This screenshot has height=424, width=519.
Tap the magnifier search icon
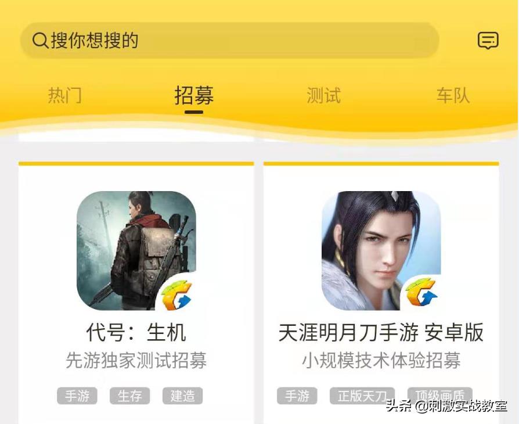click(41, 41)
